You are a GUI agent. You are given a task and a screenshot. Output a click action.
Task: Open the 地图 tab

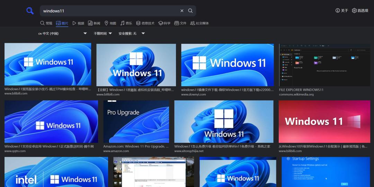click(110, 23)
